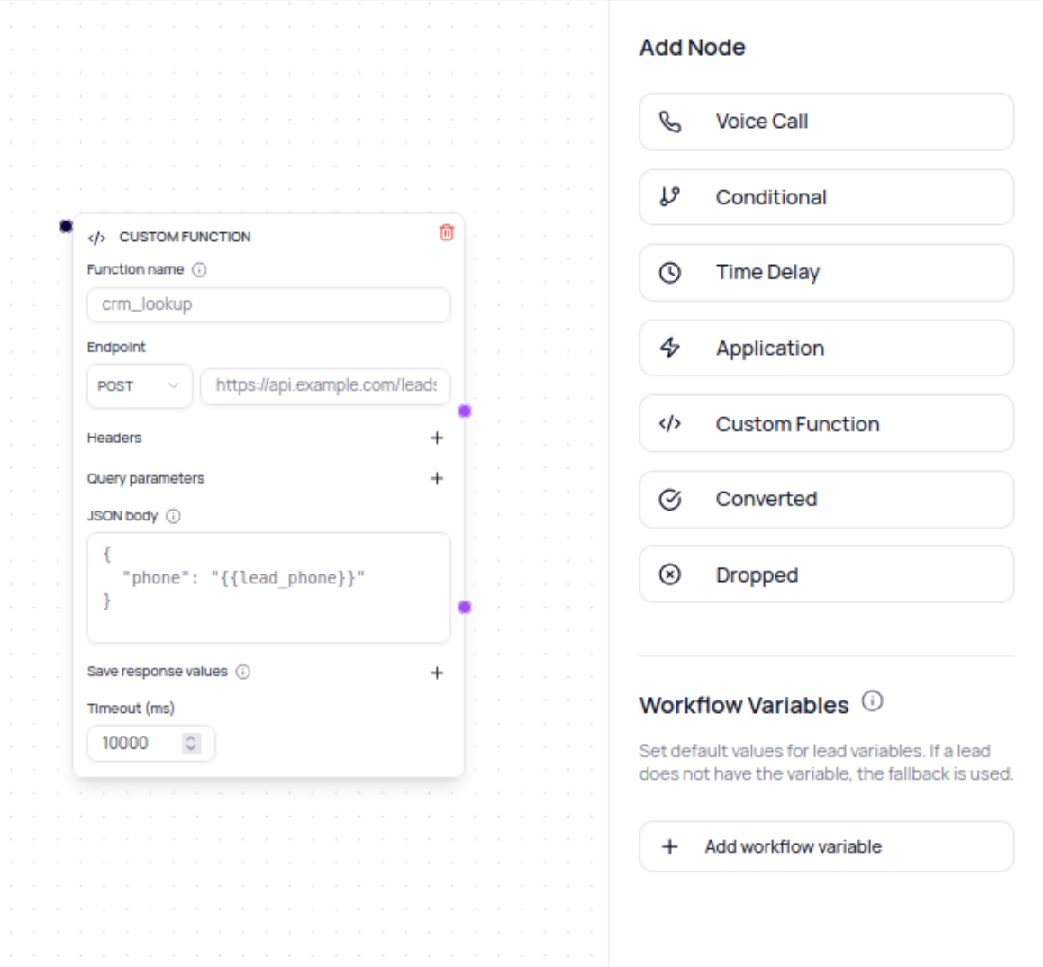The width and height of the screenshot is (1043, 967).
Task: Focus the Timeout 10000 field
Action: point(150,743)
